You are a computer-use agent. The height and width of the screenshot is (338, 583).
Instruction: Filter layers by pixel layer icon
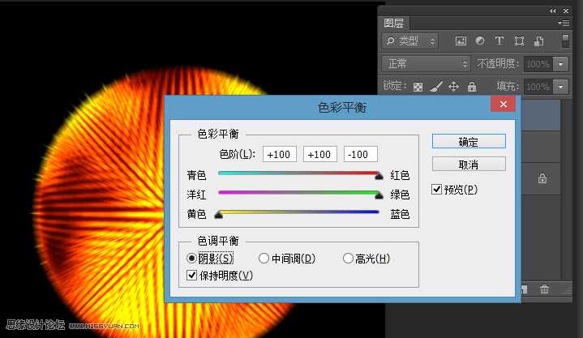click(x=461, y=41)
